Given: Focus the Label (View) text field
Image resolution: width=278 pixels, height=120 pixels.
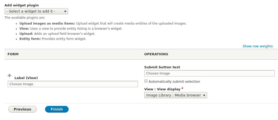Looking at the screenshot, I should [73, 84].
